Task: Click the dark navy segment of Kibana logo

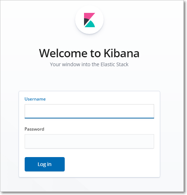Action: pos(86,21)
